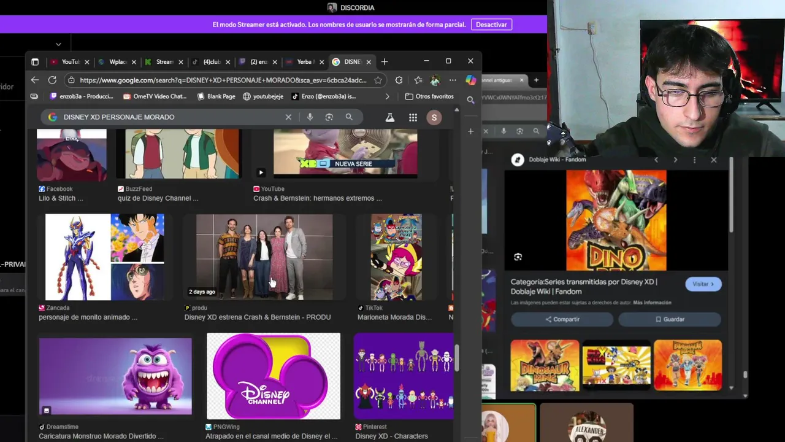
Task: Click Desactivar to disable Streamer mode
Action: click(x=492, y=25)
